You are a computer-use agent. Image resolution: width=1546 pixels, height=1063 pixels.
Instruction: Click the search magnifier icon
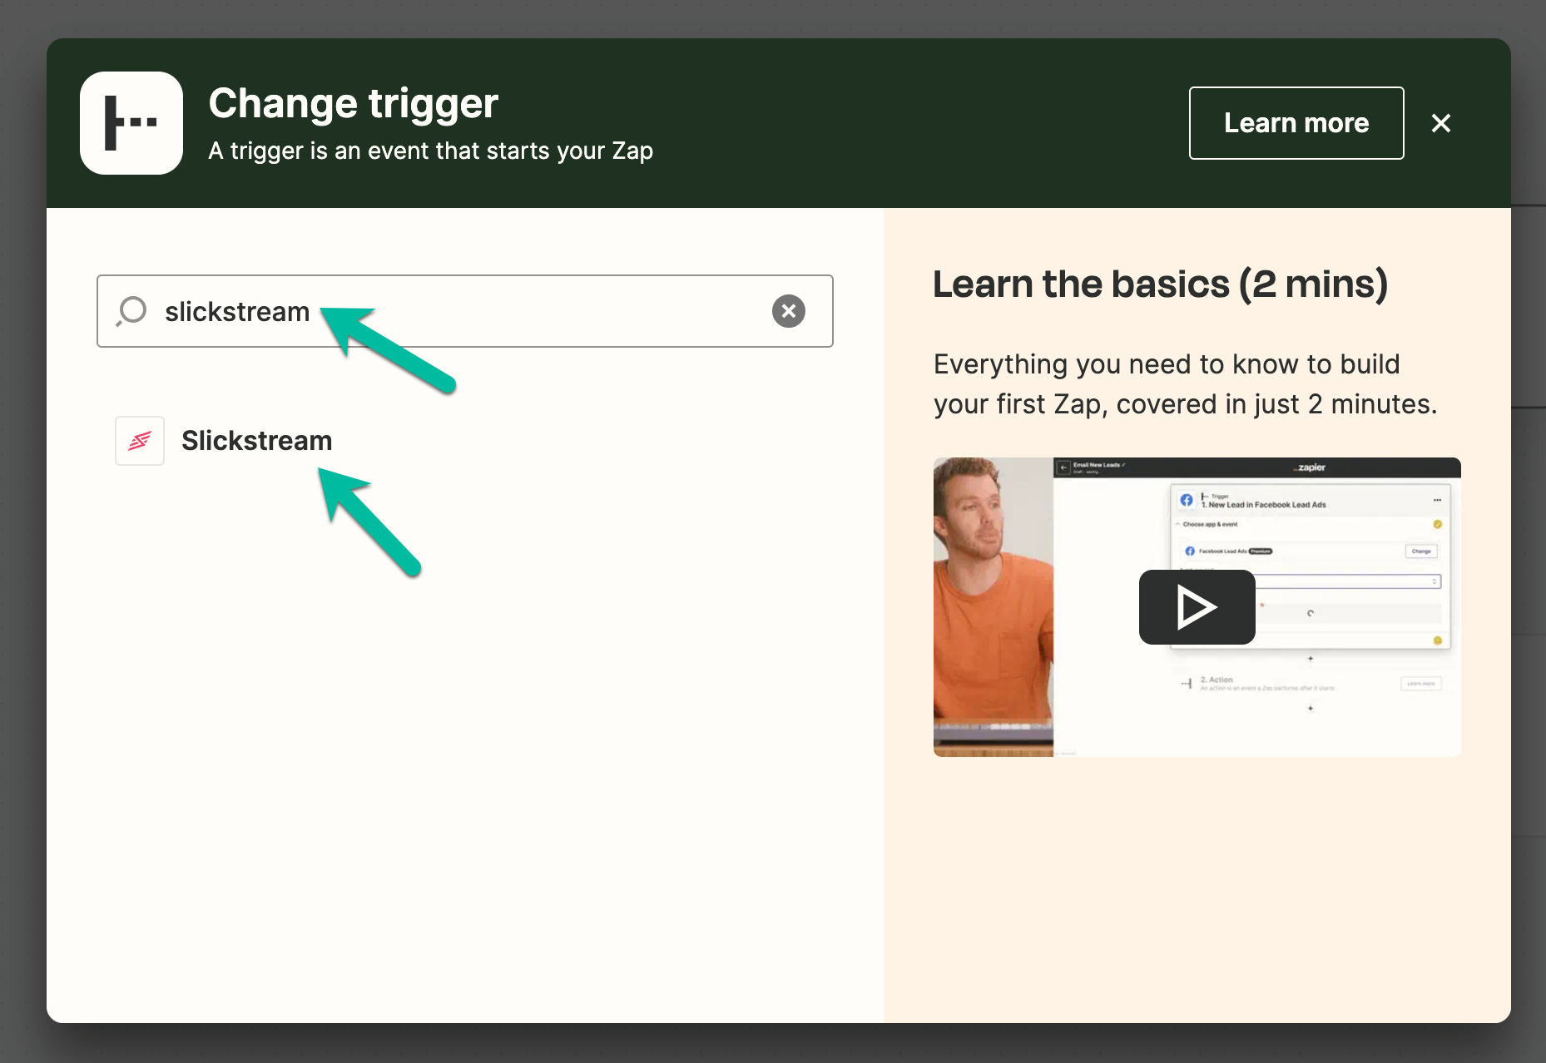coord(131,311)
